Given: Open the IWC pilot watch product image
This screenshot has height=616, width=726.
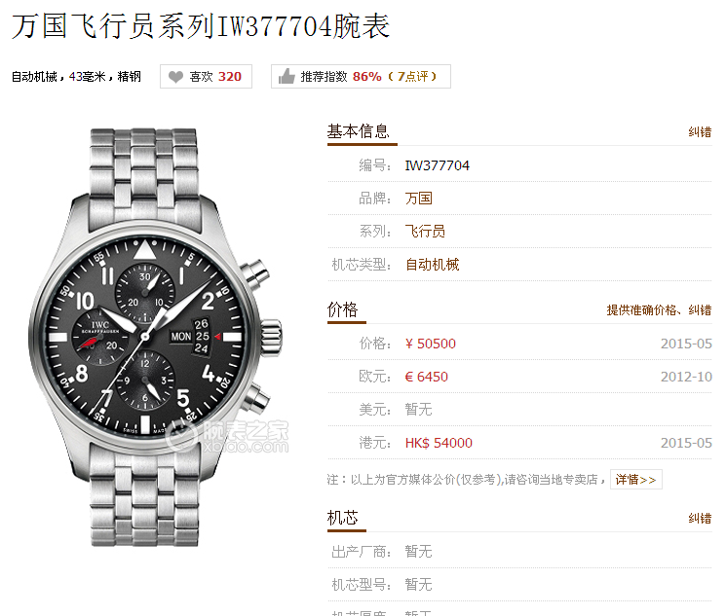Looking at the screenshot, I should tap(156, 337).
